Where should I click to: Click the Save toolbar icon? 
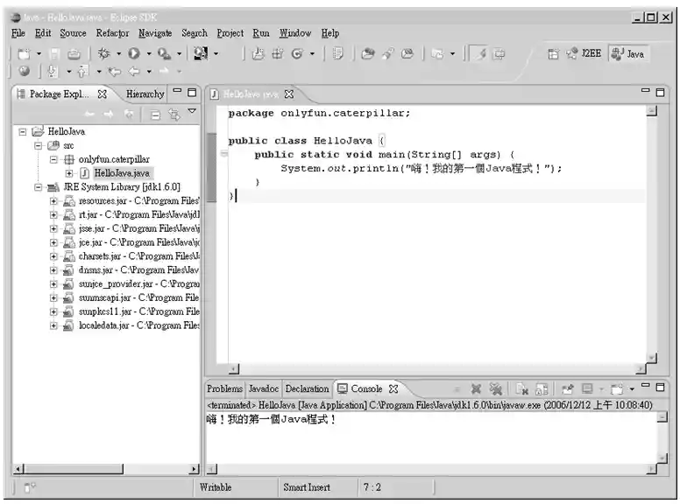(x=54, y=53)
